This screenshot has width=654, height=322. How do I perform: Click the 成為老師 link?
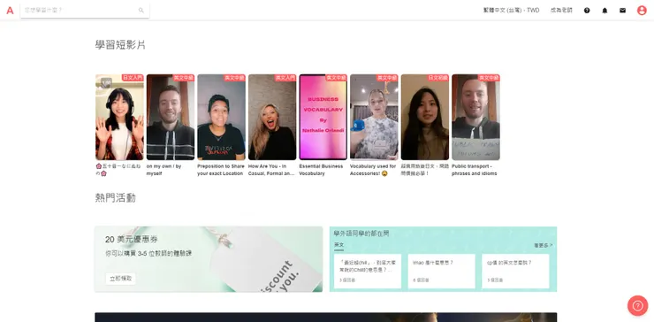561,11
